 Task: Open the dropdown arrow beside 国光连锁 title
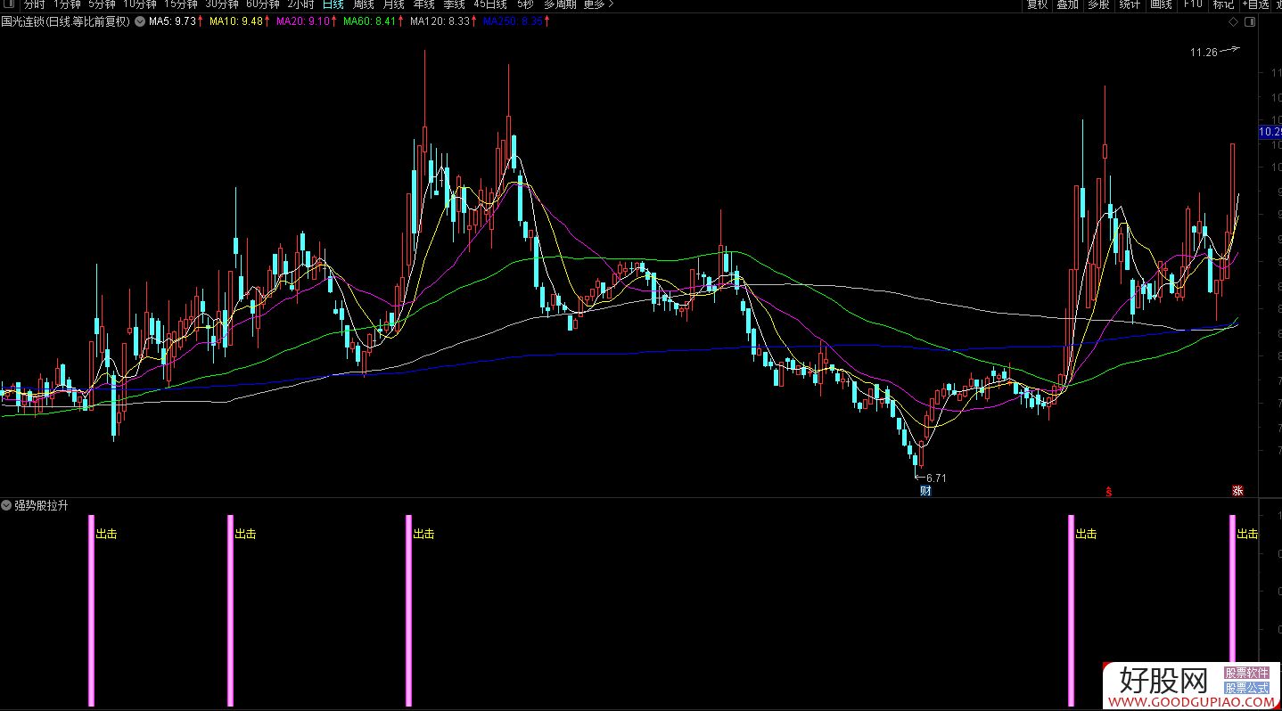point(140,21)
